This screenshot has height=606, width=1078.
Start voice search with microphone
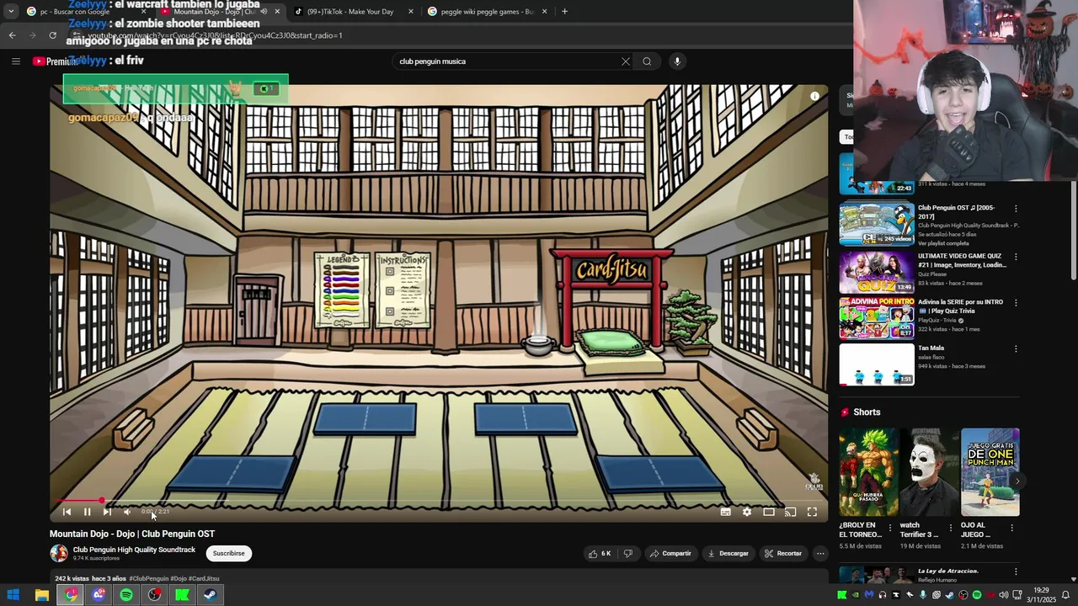pos(676,61)
